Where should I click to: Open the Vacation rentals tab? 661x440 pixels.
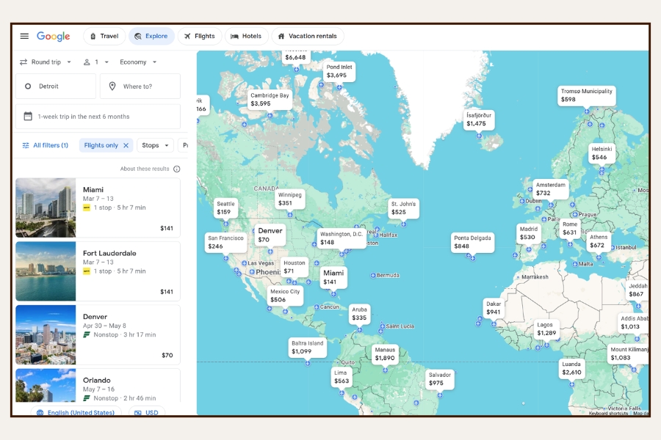pyautogui.click(x=307, y=36)
